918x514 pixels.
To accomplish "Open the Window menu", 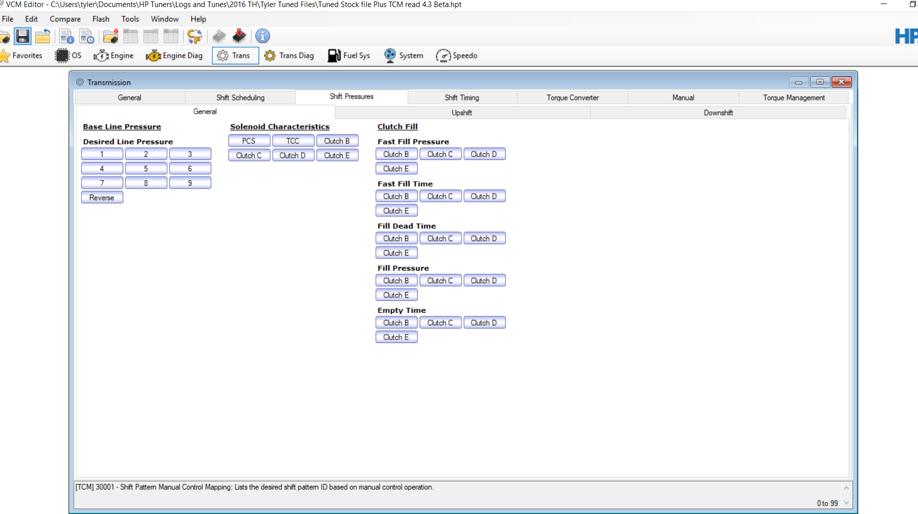I will (165, 19).
